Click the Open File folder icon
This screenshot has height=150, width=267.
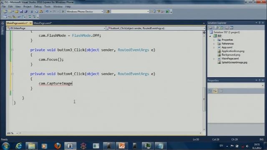17,12
